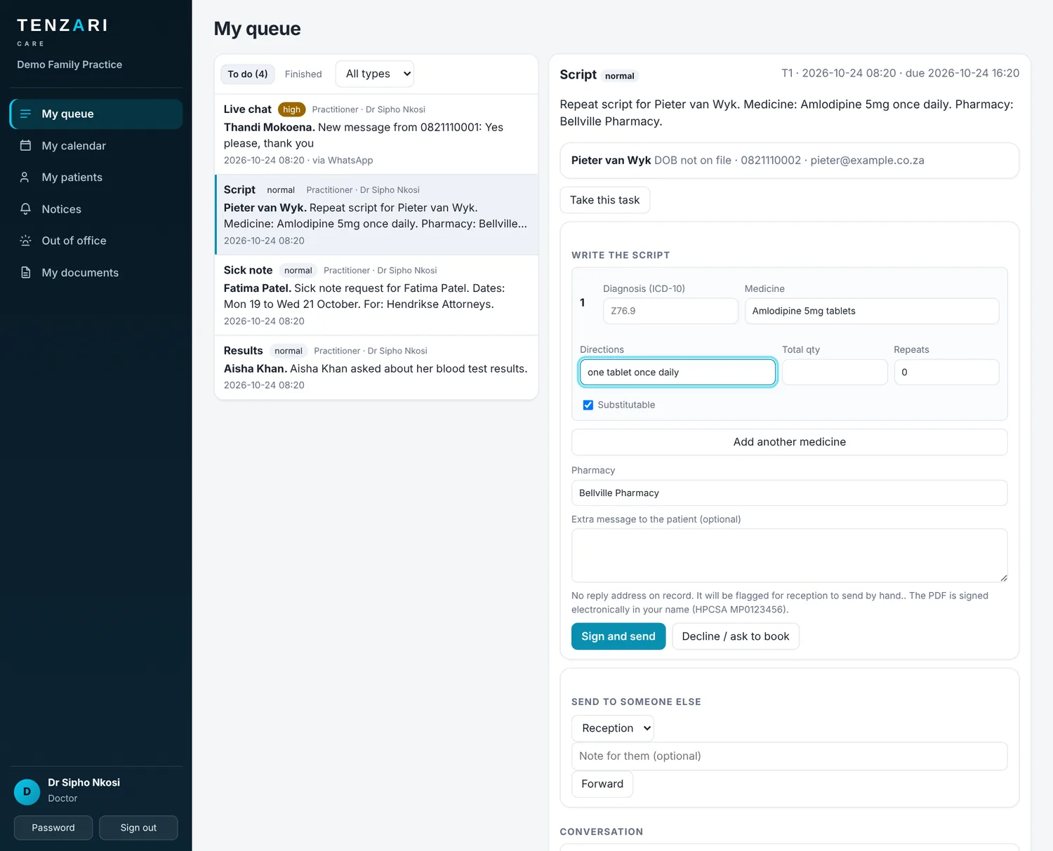
Task: Click Decline / ask to book
Action: pos(736,636)
